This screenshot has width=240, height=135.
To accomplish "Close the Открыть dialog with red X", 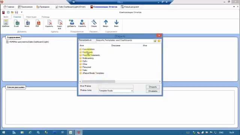I will 159,35.
